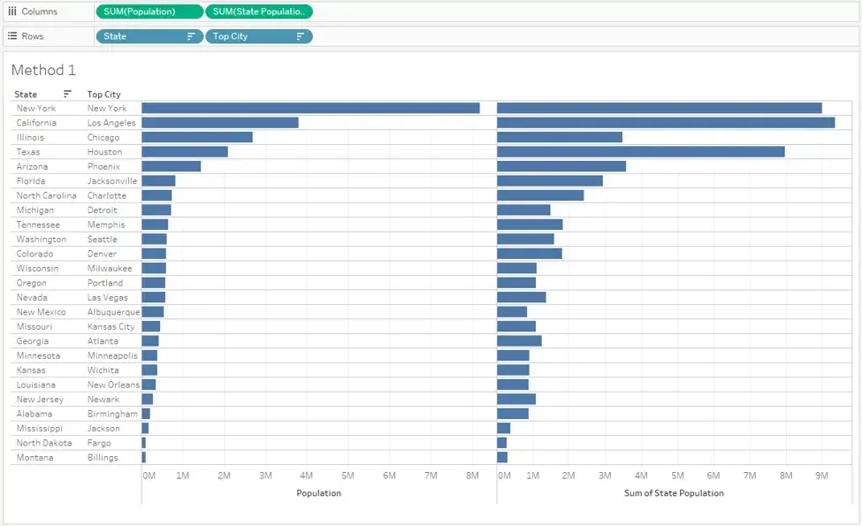Click the Tennessee state label
This screenshot has width=862, height=526.
tap(38, 225)
